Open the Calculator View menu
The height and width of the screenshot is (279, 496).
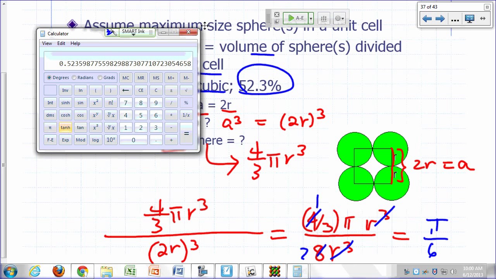[47, 43]
